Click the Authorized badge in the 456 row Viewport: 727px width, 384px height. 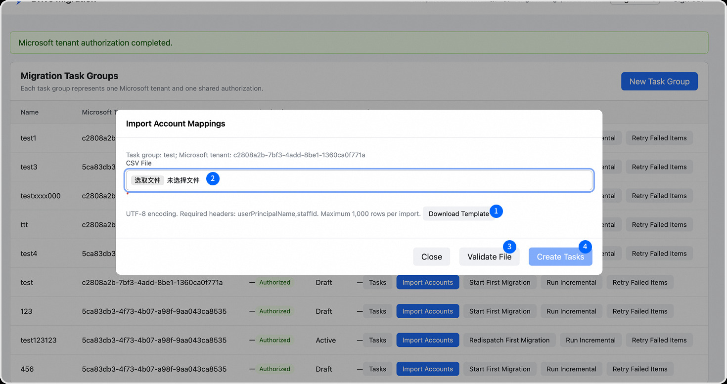pos(275,369)
